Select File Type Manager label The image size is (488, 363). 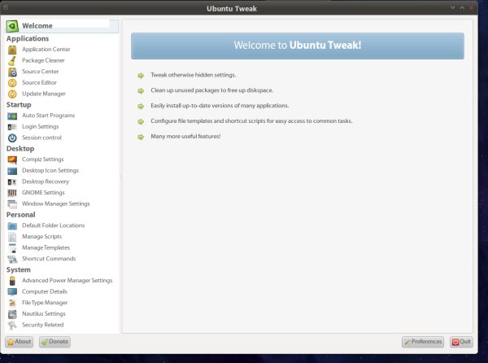[45, 303]
